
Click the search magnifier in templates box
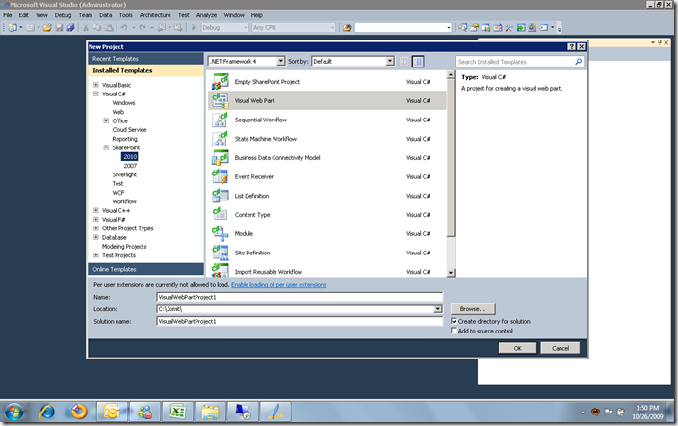pyautogui.click(x=578, y=62)
